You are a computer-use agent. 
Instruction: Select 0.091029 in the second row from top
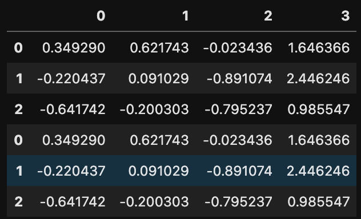coord(159,79)
